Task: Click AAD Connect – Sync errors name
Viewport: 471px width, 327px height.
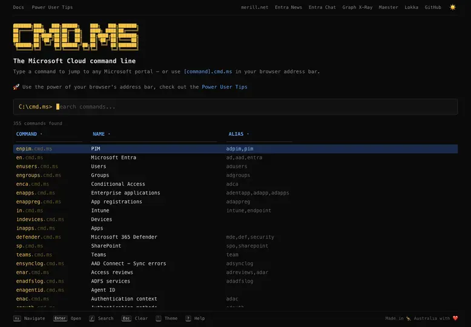Action: [128, 263]
